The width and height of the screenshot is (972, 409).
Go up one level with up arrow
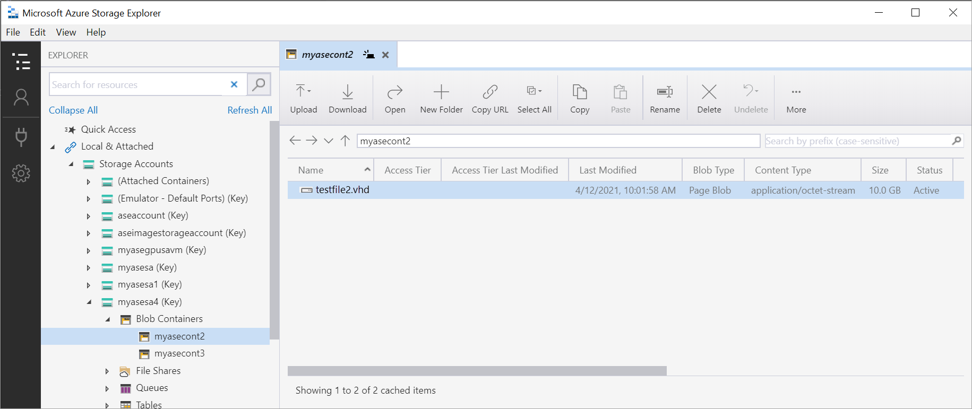click(345, 141)
